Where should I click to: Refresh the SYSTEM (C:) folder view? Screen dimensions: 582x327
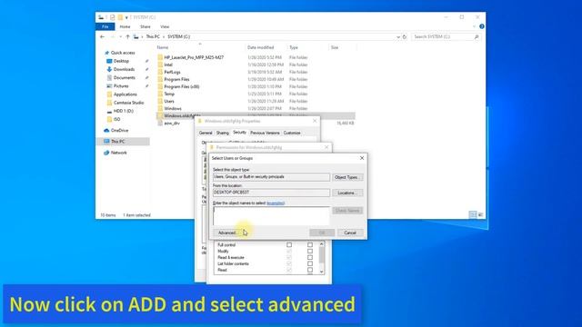tap(405, 36)
